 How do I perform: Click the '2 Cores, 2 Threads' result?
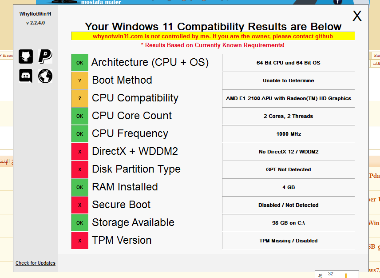[x=289, y=116]
